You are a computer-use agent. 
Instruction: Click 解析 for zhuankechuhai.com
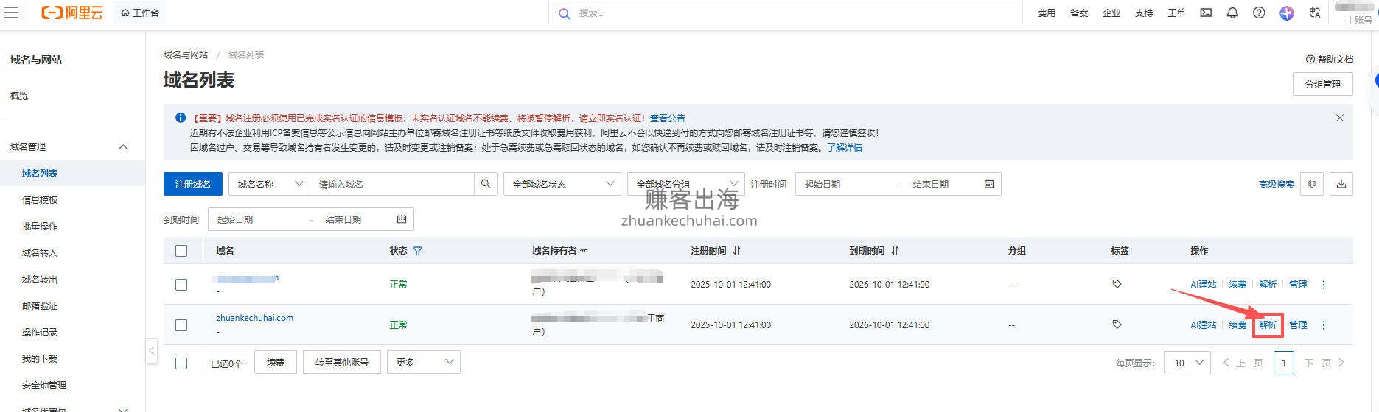[x=1268, y=324]
